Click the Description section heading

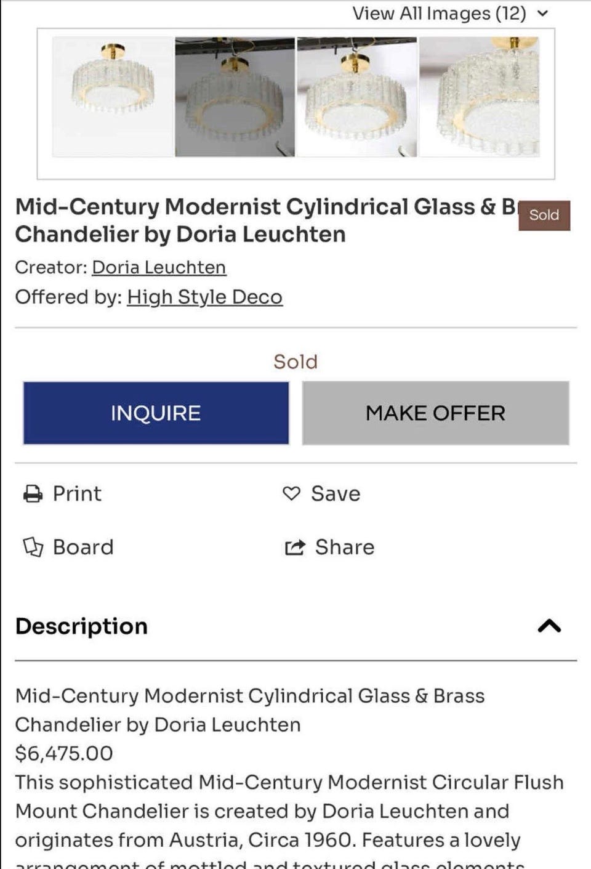tap(81, 626)
